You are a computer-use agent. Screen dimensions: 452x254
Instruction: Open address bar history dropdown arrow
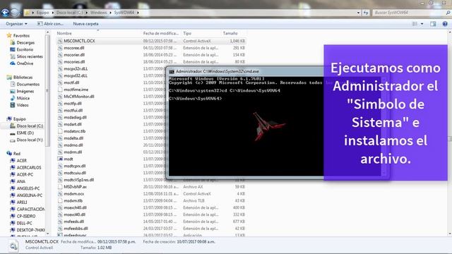[x=358, y=13]
